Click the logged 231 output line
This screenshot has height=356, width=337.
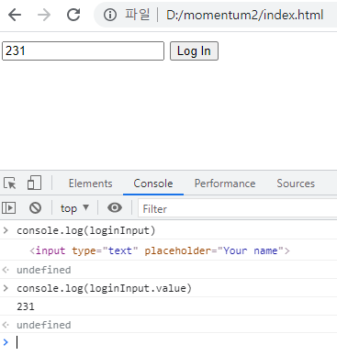coord(26,306)
